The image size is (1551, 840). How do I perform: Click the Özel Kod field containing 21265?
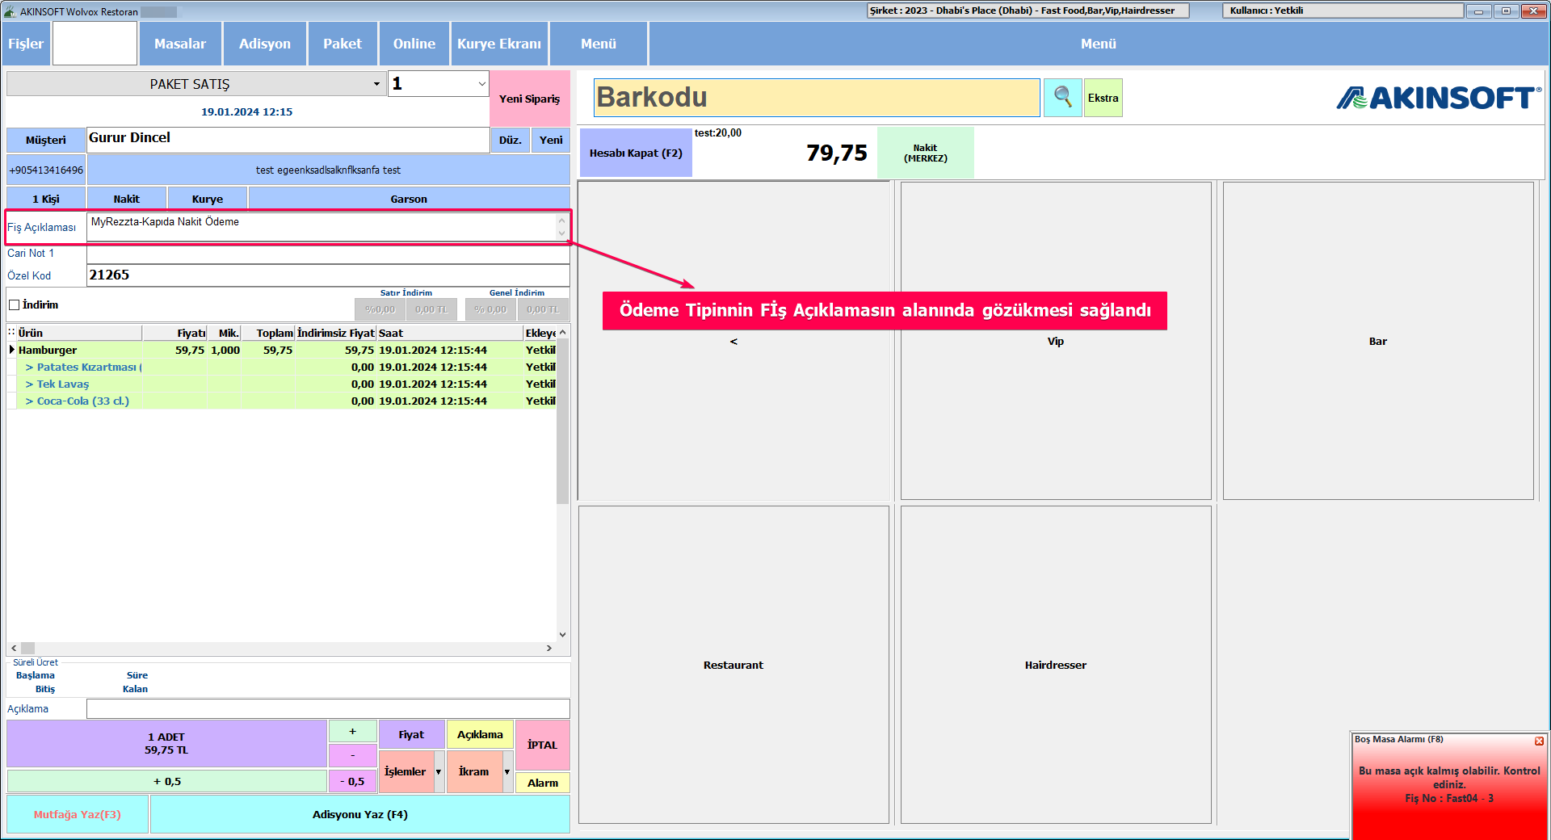(328, 275)
